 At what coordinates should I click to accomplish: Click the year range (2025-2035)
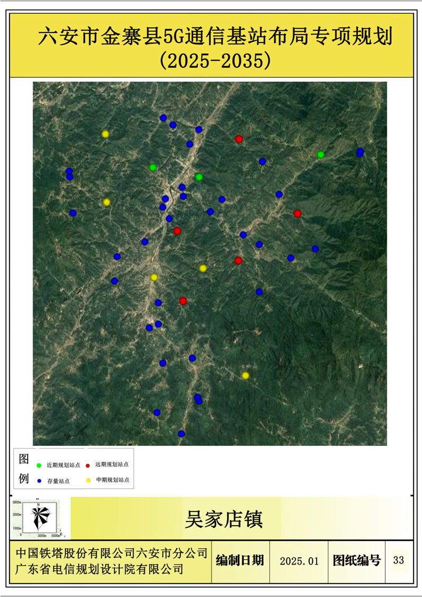(x=215, y=61)
